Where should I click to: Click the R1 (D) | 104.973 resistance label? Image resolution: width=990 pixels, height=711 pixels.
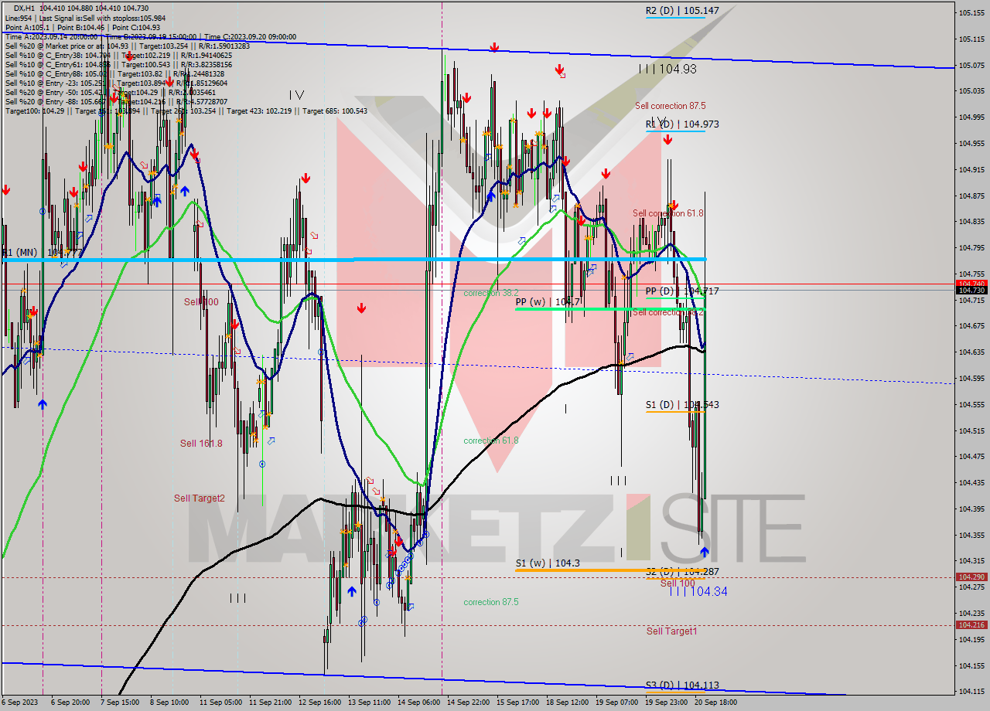(682, 124)
